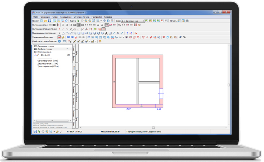Screen dimensions: 264x162
Task: Click the undo arrow icon
Action: click(180, 37)
